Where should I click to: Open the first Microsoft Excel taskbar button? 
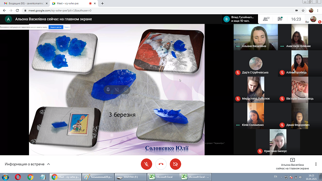(163, 177)
